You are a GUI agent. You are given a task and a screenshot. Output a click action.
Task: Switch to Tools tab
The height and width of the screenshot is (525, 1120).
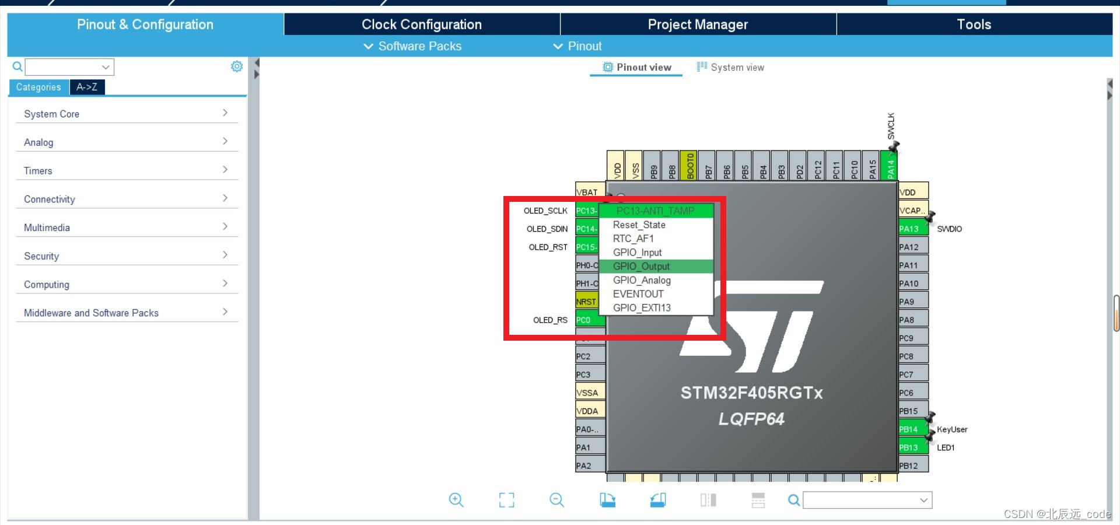tap(974, 24)
